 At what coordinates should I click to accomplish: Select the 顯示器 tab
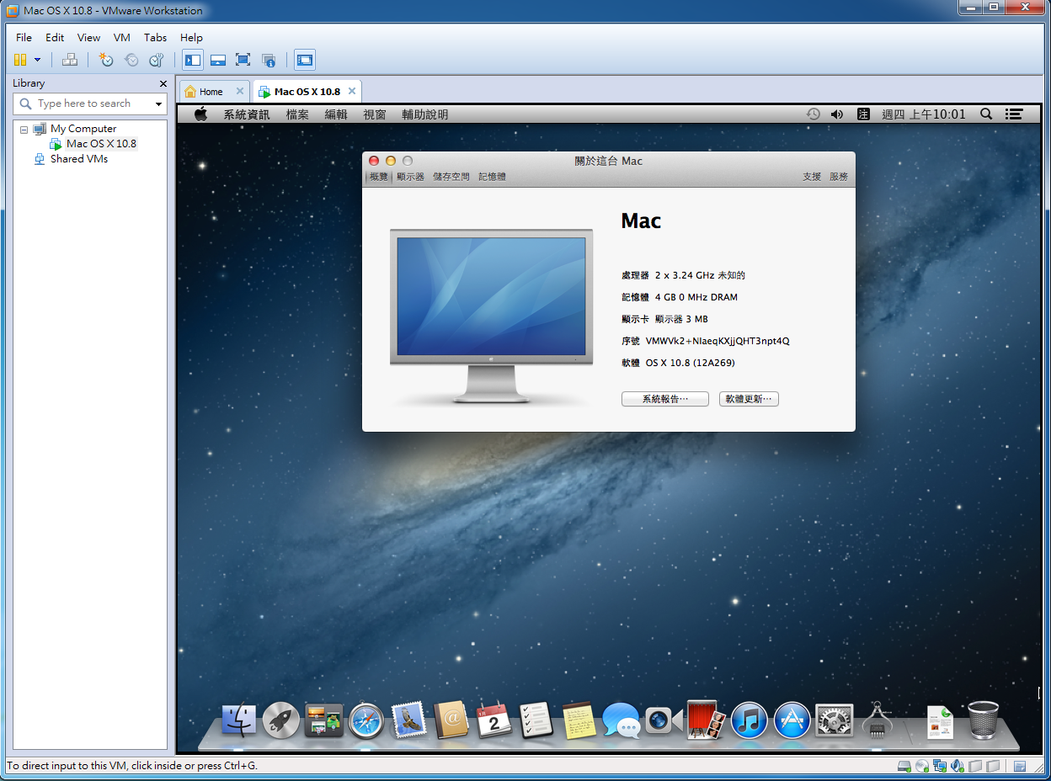410,177
